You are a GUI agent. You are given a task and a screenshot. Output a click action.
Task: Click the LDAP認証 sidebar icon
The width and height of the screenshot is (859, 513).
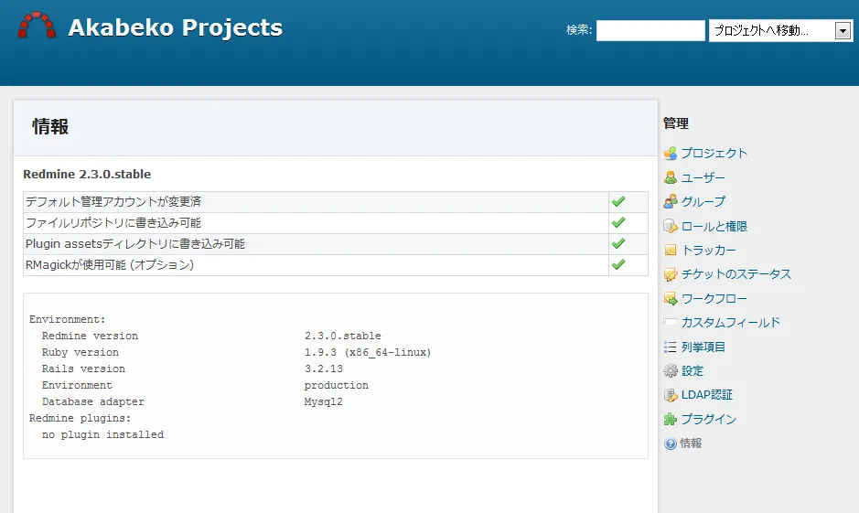click(670, 395)
